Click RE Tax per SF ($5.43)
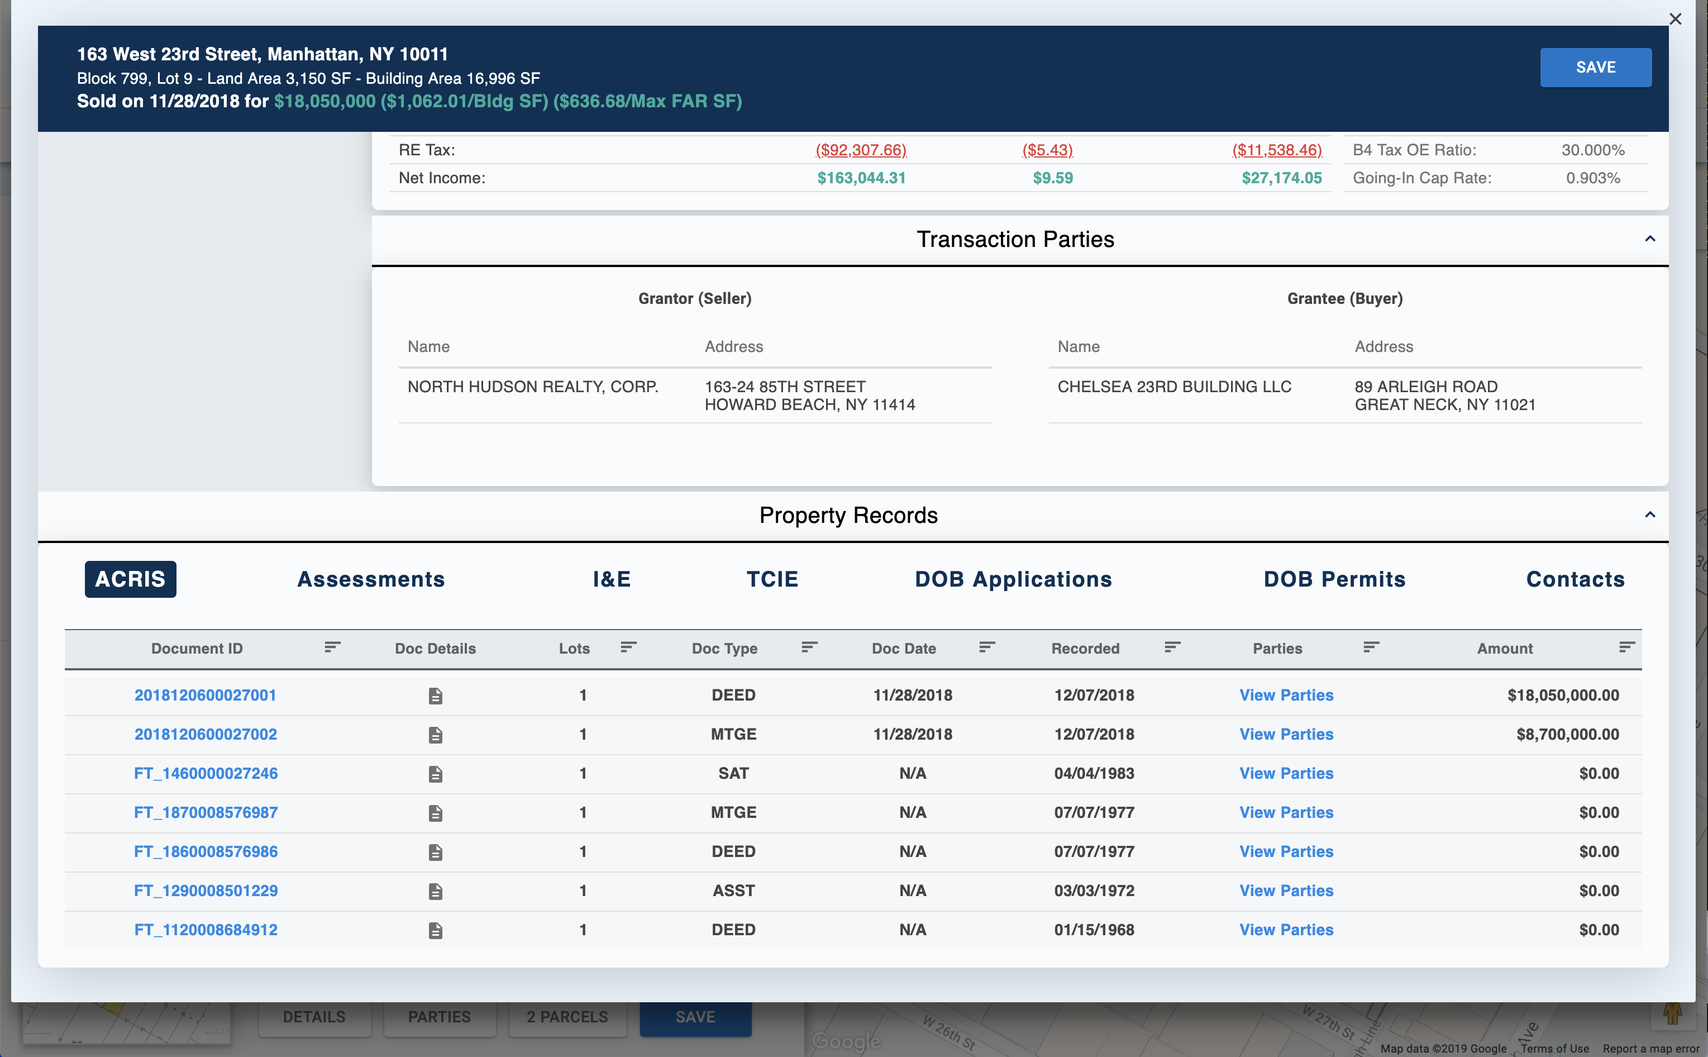Viewport: 1708px width, 1057px height. (x=1047, y=150)
